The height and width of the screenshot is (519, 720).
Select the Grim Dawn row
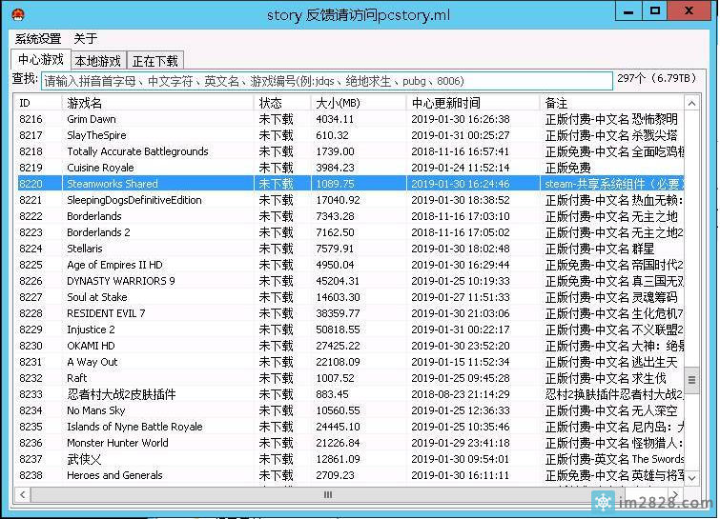350,119
